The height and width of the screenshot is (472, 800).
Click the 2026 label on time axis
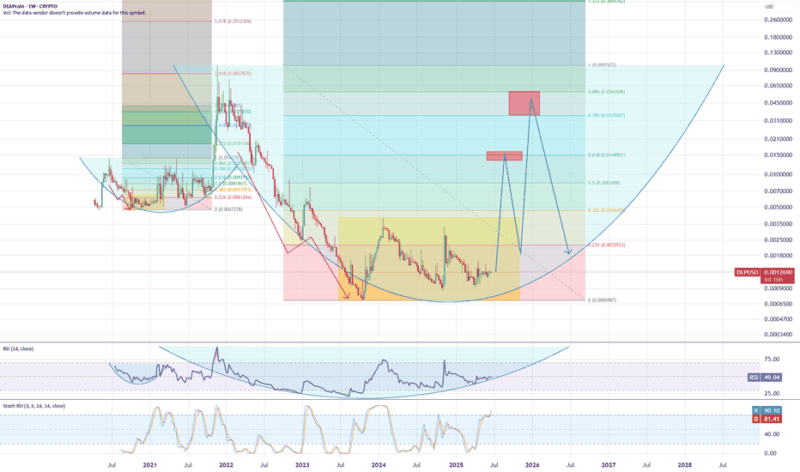coord(532,465)
